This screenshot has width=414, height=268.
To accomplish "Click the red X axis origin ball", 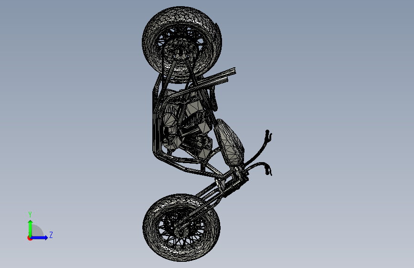I will coord(30,238).
